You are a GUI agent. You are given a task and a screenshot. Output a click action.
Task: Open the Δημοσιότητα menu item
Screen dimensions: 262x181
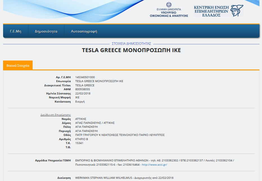point(46,31)
